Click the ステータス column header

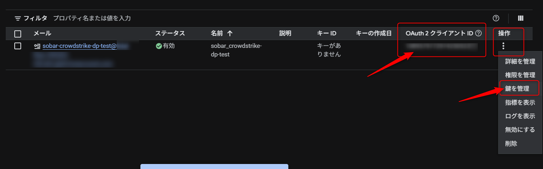[x=170, y=34]
